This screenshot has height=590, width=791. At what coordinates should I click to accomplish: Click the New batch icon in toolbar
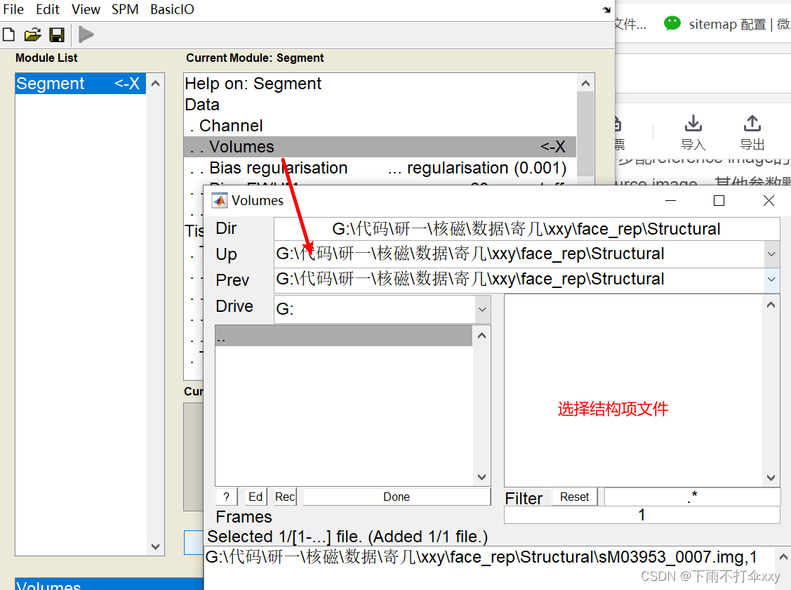coord(8,35)
